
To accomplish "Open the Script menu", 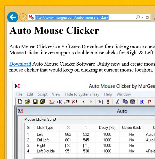I will click(x=43, y=94).
